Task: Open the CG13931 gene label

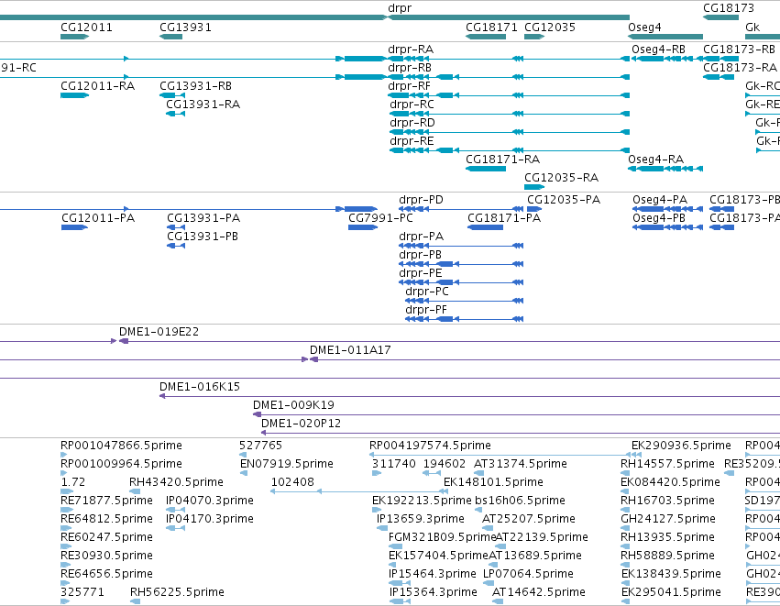Action: [185, 28]
